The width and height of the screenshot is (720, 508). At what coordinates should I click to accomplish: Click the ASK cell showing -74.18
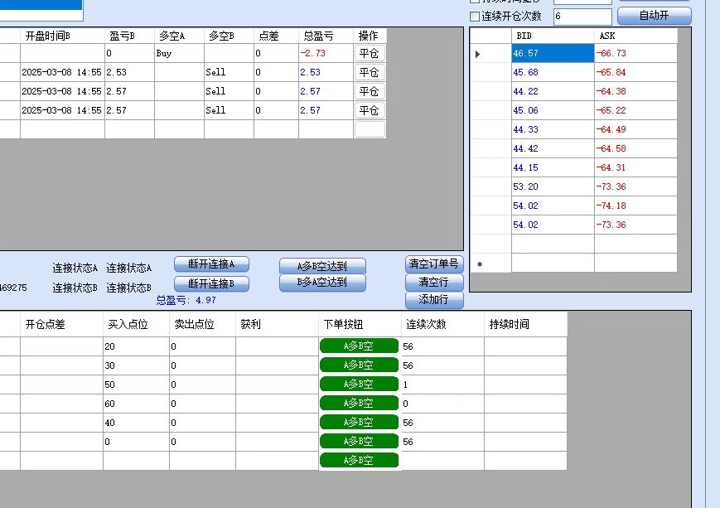[x=635, y=206]
